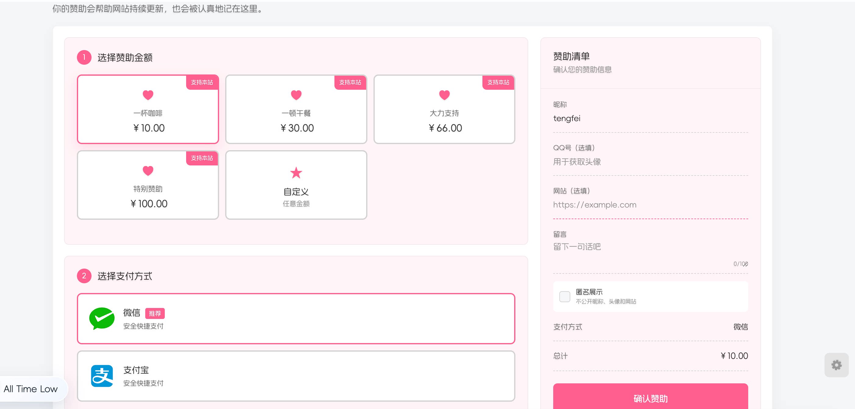Click the 支持本站 badge on ¥100.00 card

click(x=202, y=158)
